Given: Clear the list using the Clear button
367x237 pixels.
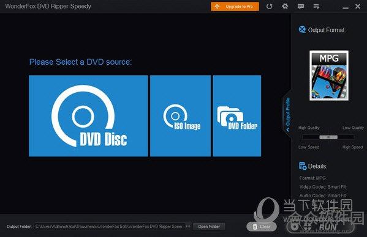Looking at the screenshot, I should 262,227.
